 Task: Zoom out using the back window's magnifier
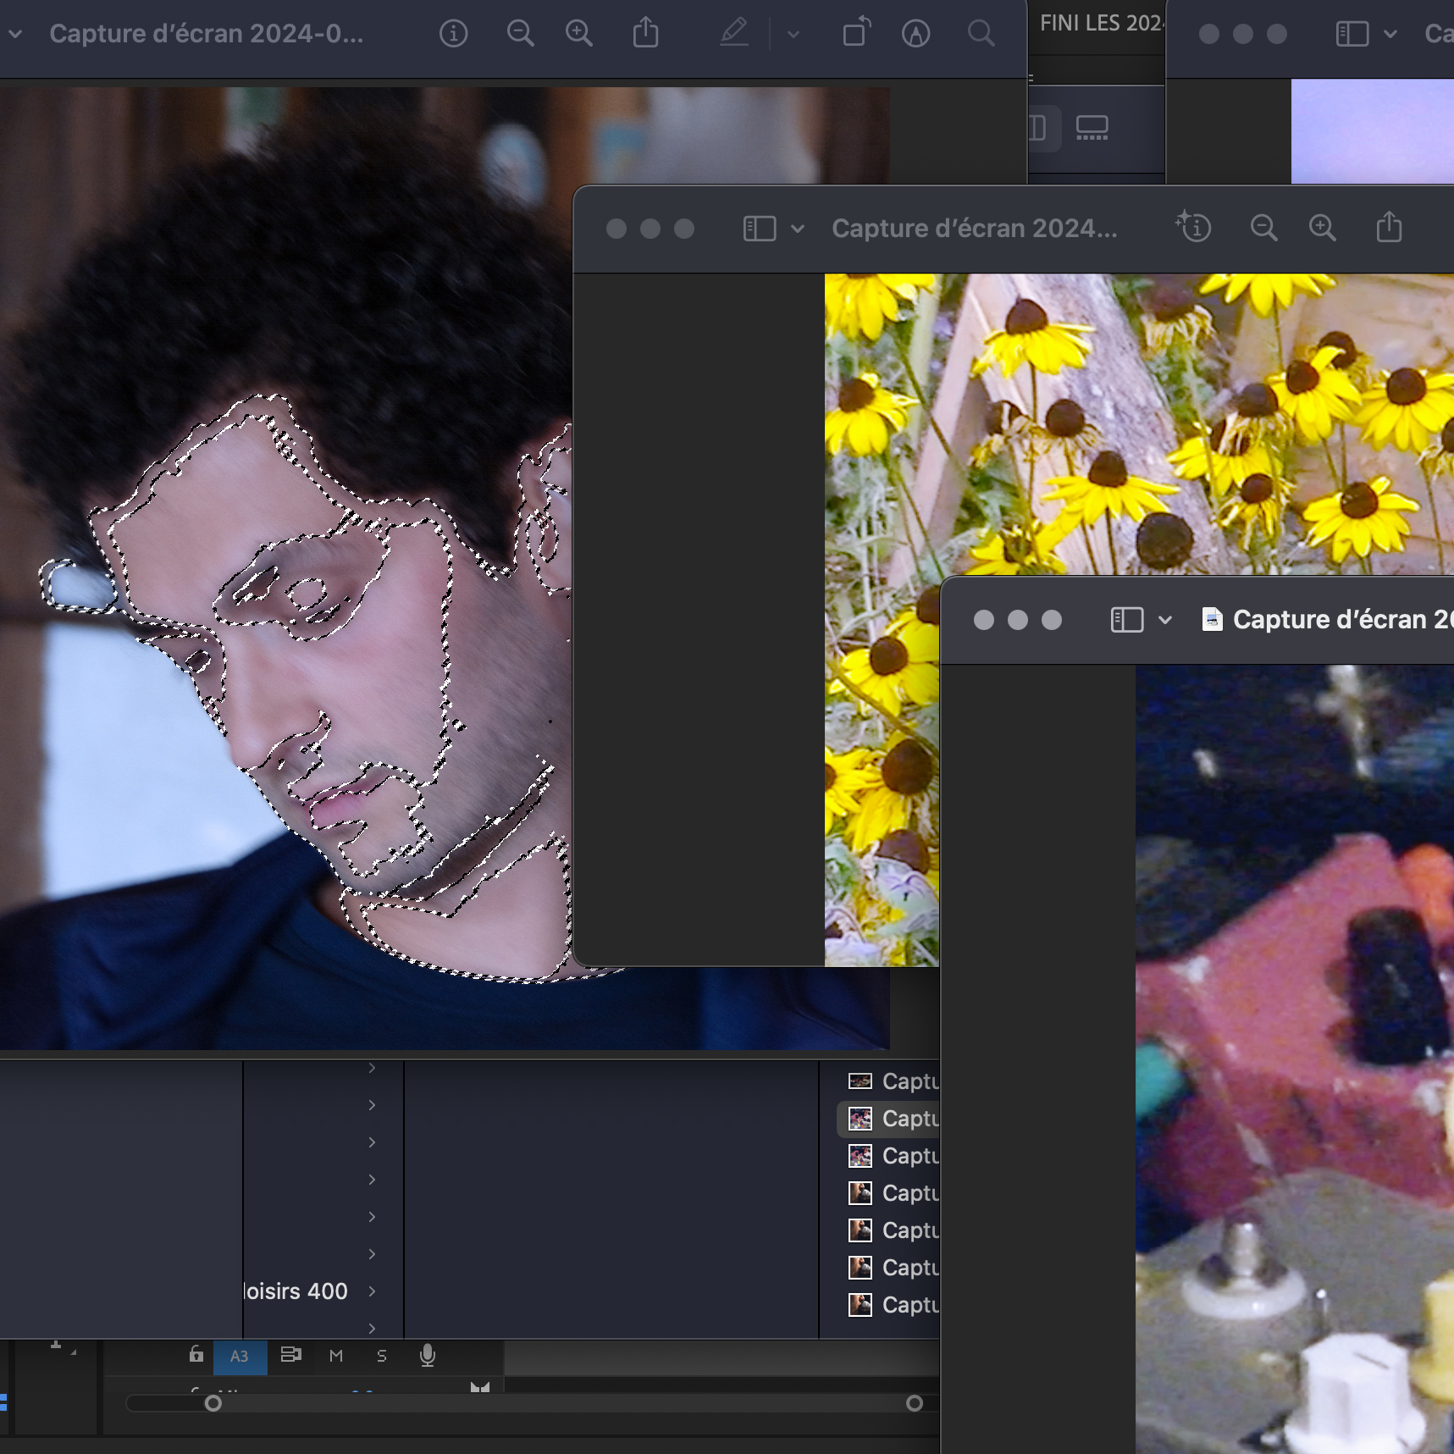coord(520,34)
